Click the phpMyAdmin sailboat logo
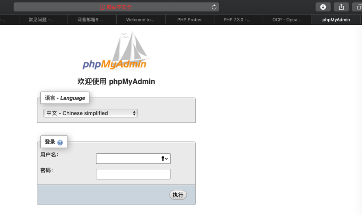Viewport: 362px width, 215px height. click(x=116, y=50)
